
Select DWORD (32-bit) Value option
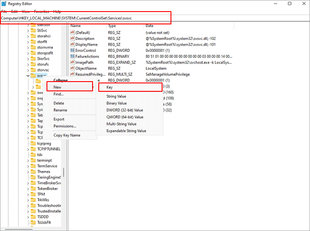[x=124, y=110]
